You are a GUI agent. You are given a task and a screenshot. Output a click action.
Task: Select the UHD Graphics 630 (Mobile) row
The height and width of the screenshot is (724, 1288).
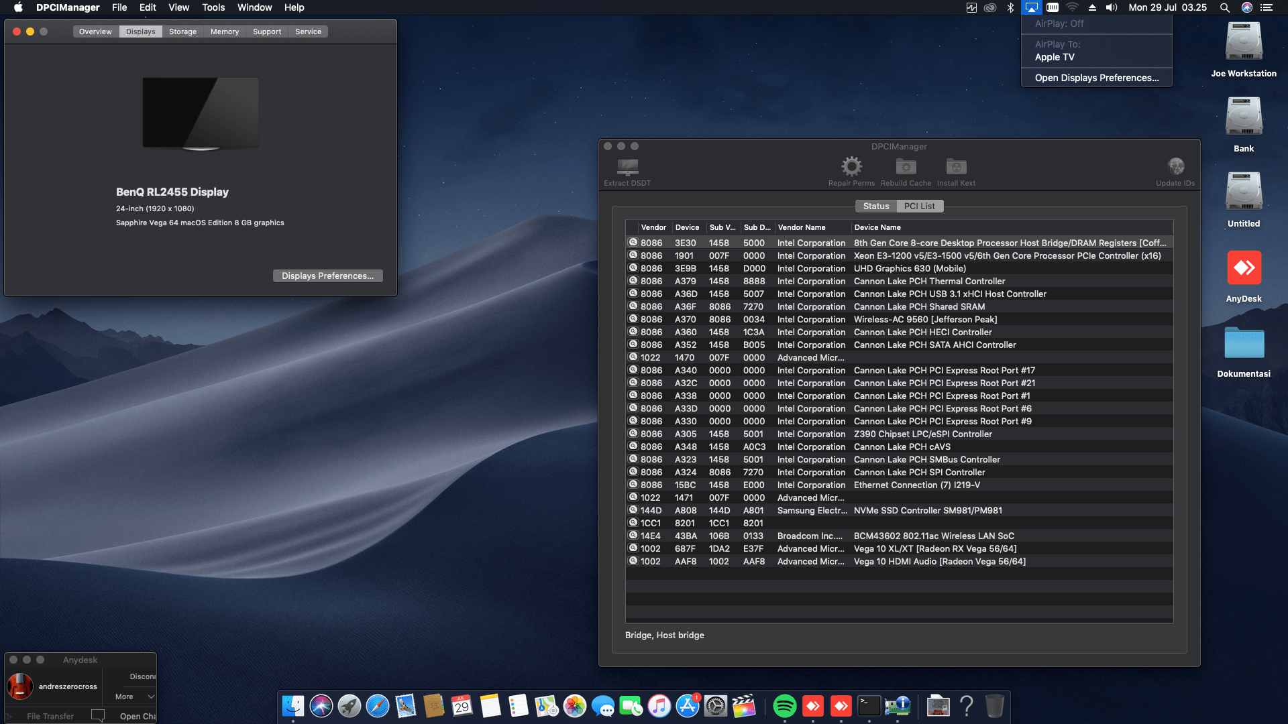click(900, 268)
